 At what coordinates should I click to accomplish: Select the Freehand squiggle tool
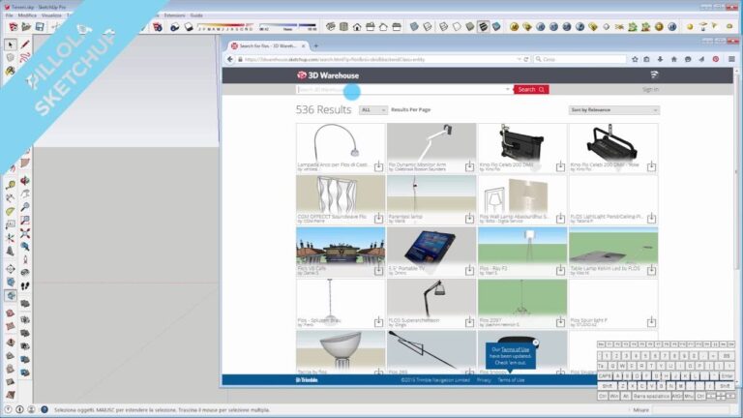[25, 58]
